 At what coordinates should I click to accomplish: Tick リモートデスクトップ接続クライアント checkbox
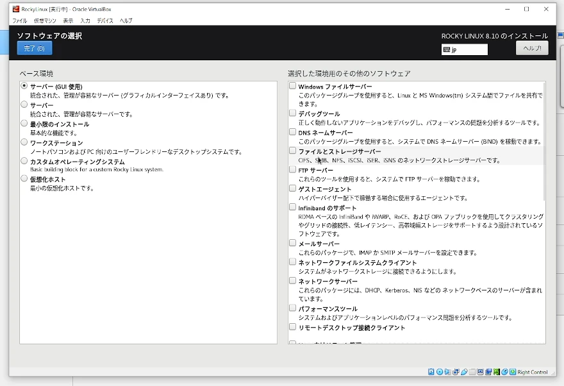pos(292,327)
